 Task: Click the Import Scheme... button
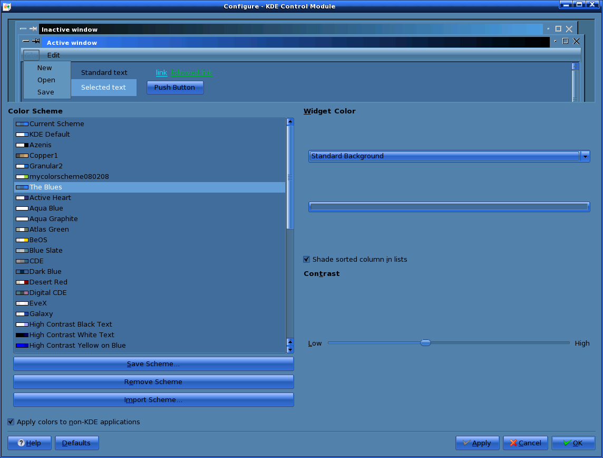click(153, 400)
